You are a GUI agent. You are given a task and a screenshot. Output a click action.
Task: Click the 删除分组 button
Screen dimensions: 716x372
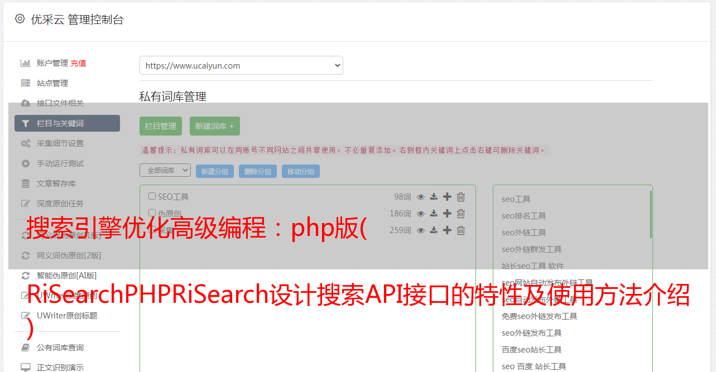point(258,171)
